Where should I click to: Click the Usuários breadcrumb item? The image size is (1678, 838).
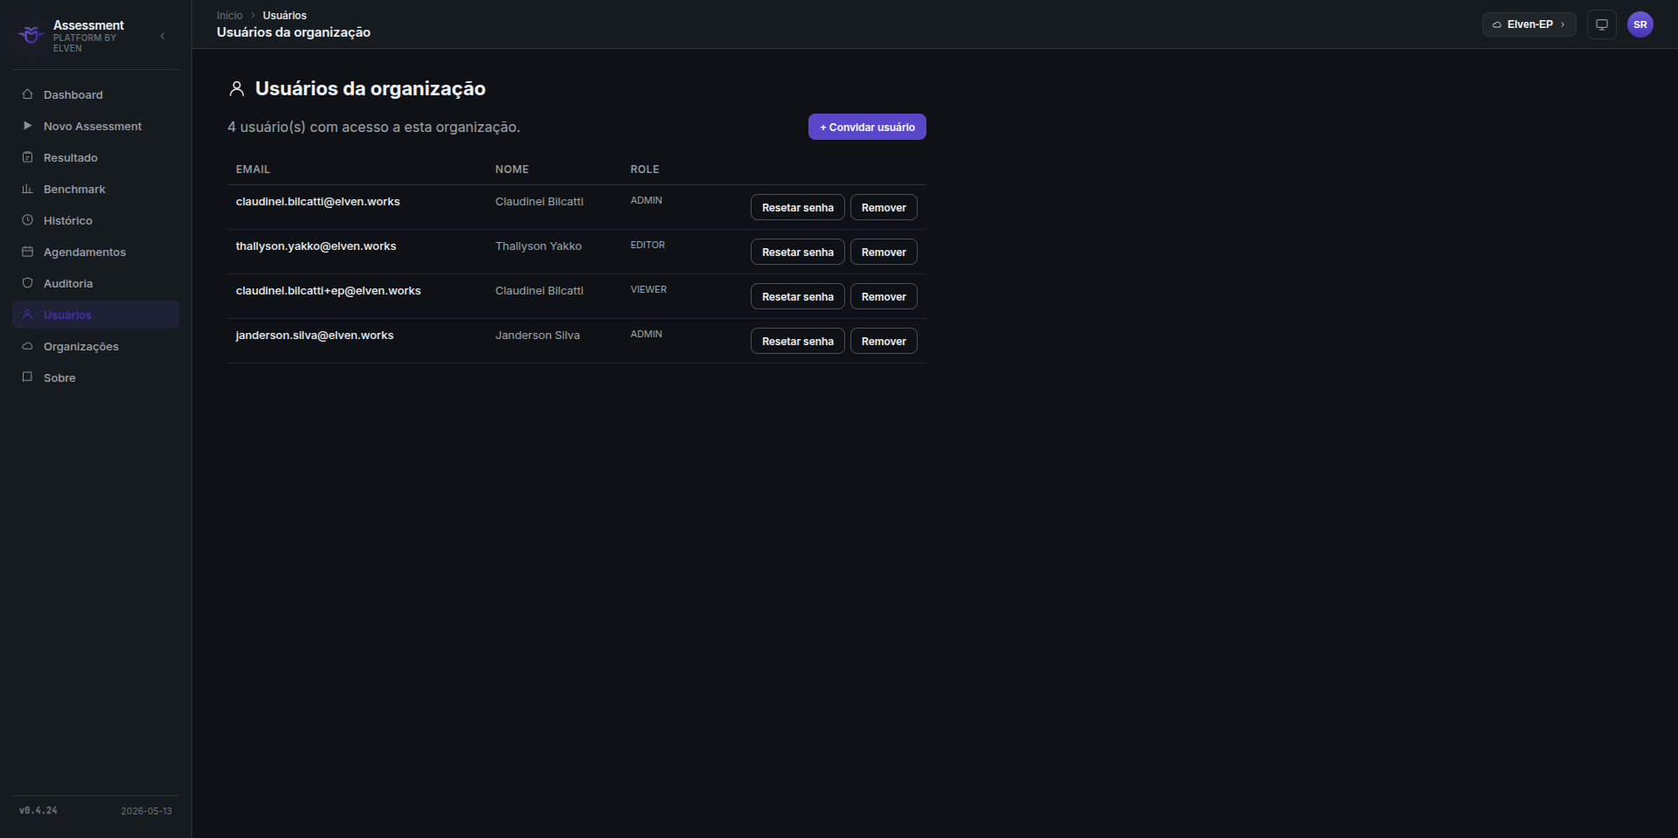coord(285,16)
